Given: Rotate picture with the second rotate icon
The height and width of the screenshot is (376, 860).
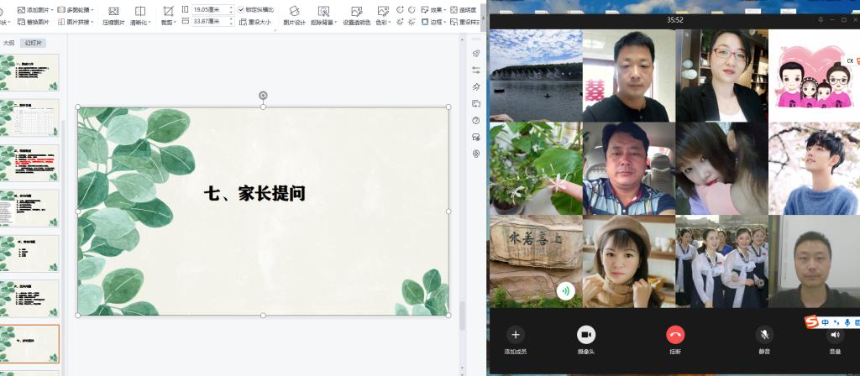Looking at the screenshot, I should [412, 10].
